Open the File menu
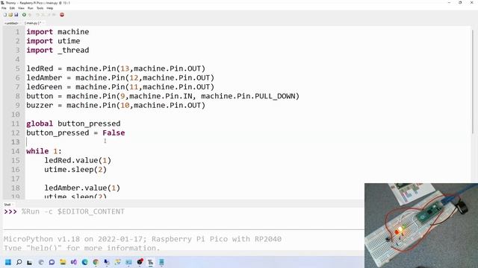The width and height of the screenshot is (478, 268). [x=4, y=8]
